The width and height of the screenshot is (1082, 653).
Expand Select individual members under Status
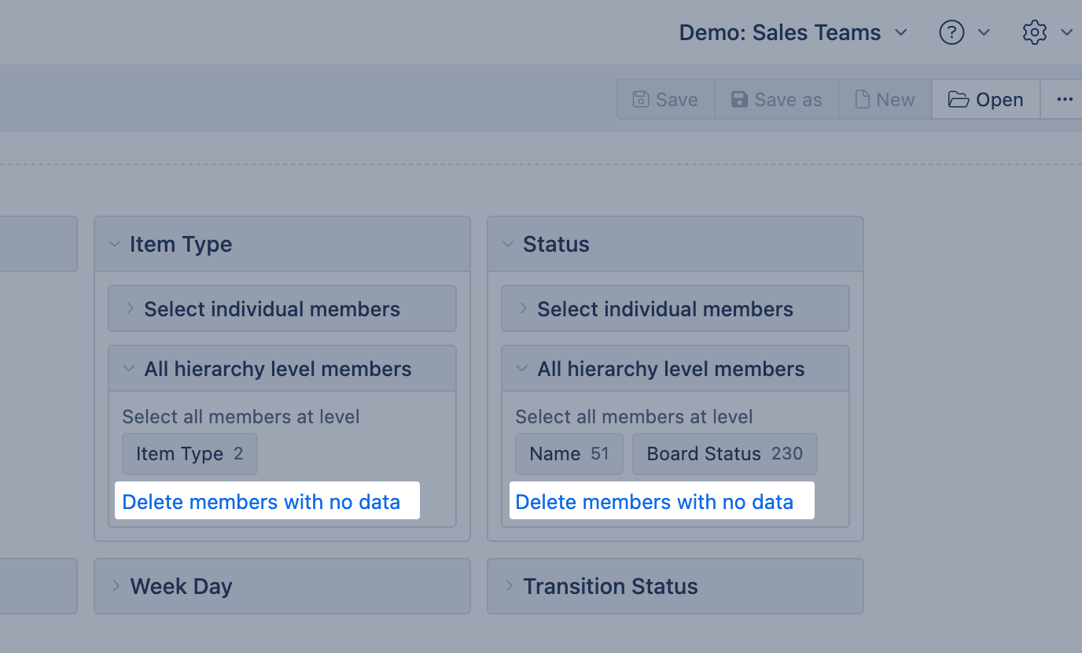(x=664, y=309)
